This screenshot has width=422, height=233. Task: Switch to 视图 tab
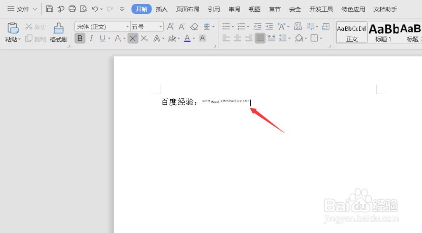[254, 9]
